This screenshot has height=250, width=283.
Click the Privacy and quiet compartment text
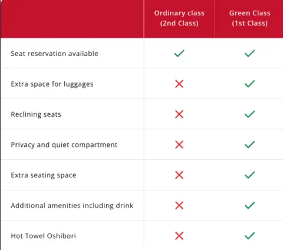pyautogui.click(x=64, y=145)
